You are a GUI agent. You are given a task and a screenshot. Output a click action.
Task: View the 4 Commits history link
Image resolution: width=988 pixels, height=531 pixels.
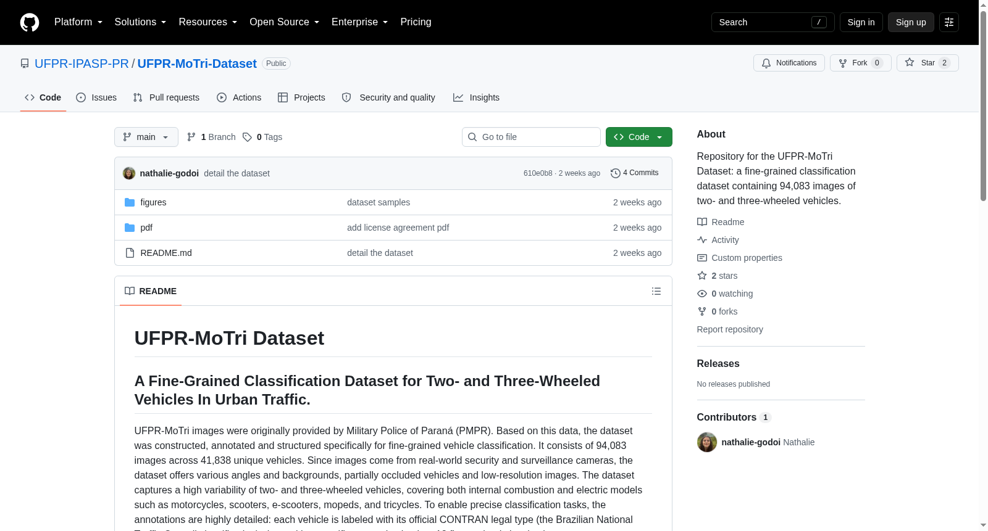[x=634, y=173]
